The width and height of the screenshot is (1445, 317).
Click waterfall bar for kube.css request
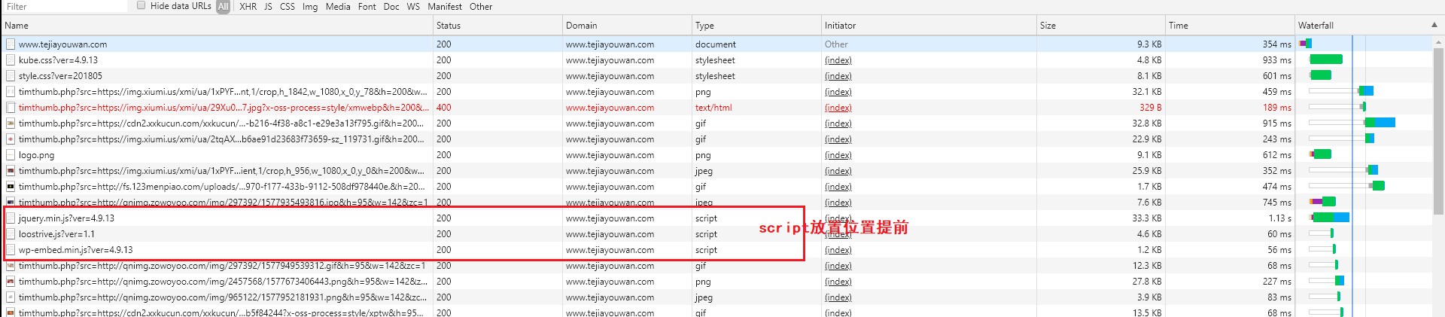(x=1325, y=59)
